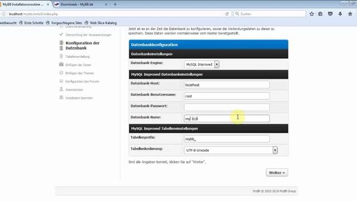Open the Datenbank-Engine dropdown
The height and width of the screenshot is (201, 357).
[x=201, y=65]
